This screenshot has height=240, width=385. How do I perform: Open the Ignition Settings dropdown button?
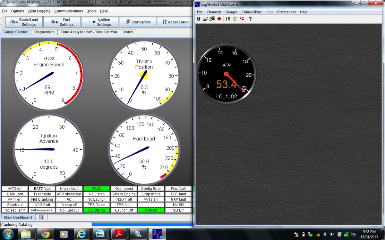[100, 22]
